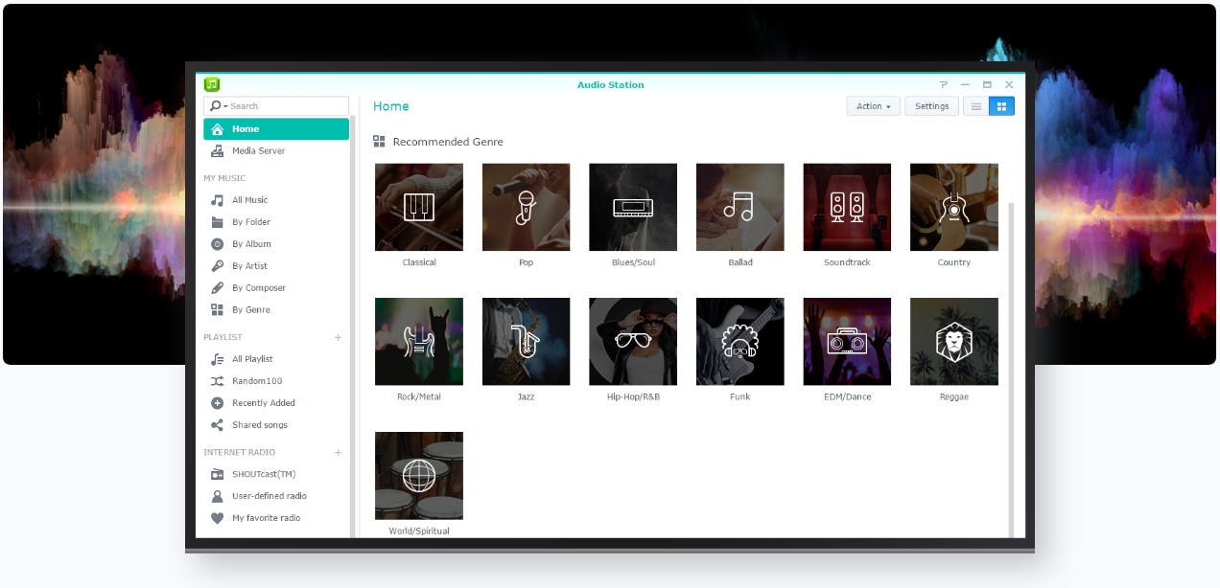Open the Action dropdown menu
Viewport: 1220px width, 588px height.
point(874,106)
